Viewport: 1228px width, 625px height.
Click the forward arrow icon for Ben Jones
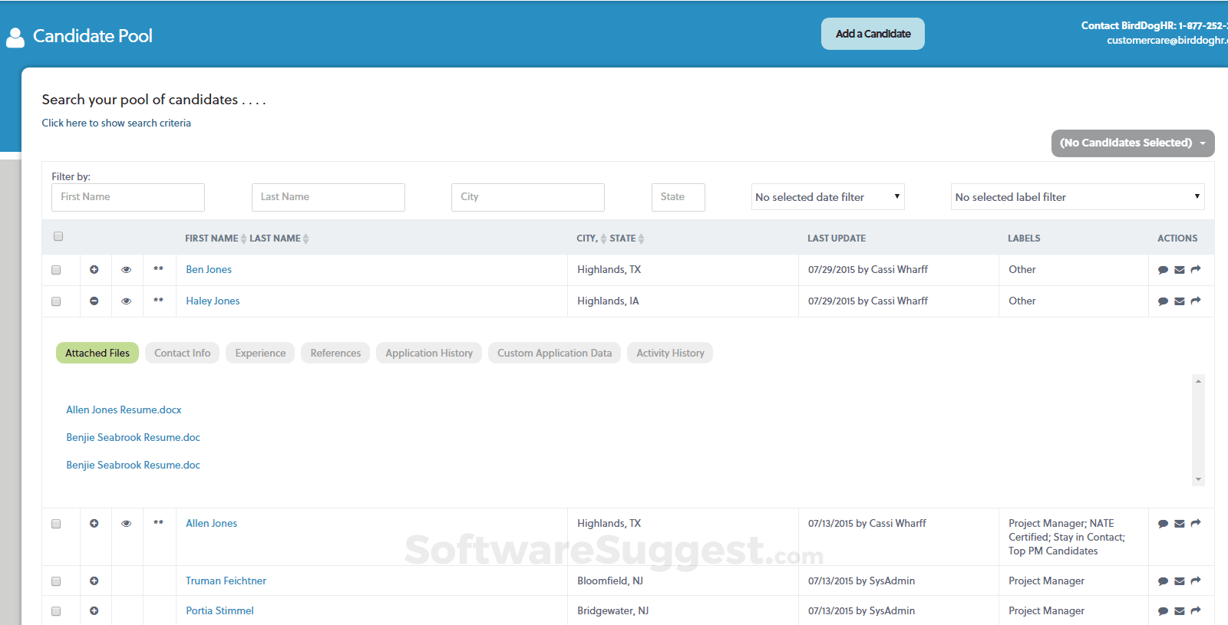tap(1196, 269)
